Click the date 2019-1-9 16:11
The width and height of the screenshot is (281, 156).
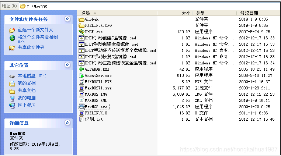pos(254,100)
